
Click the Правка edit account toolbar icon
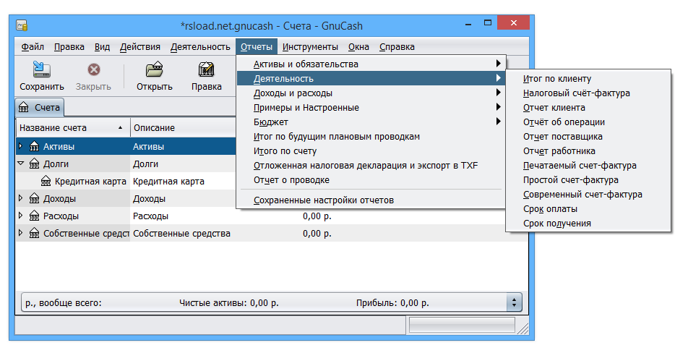pyautogui.click(x=206, y=69)
